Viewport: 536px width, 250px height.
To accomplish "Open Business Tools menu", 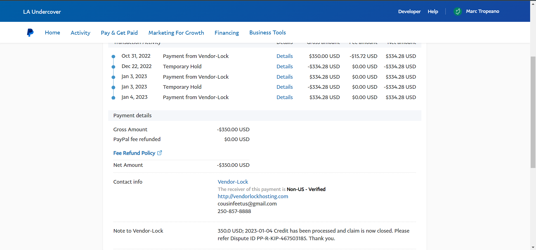I will click(268, 32).
